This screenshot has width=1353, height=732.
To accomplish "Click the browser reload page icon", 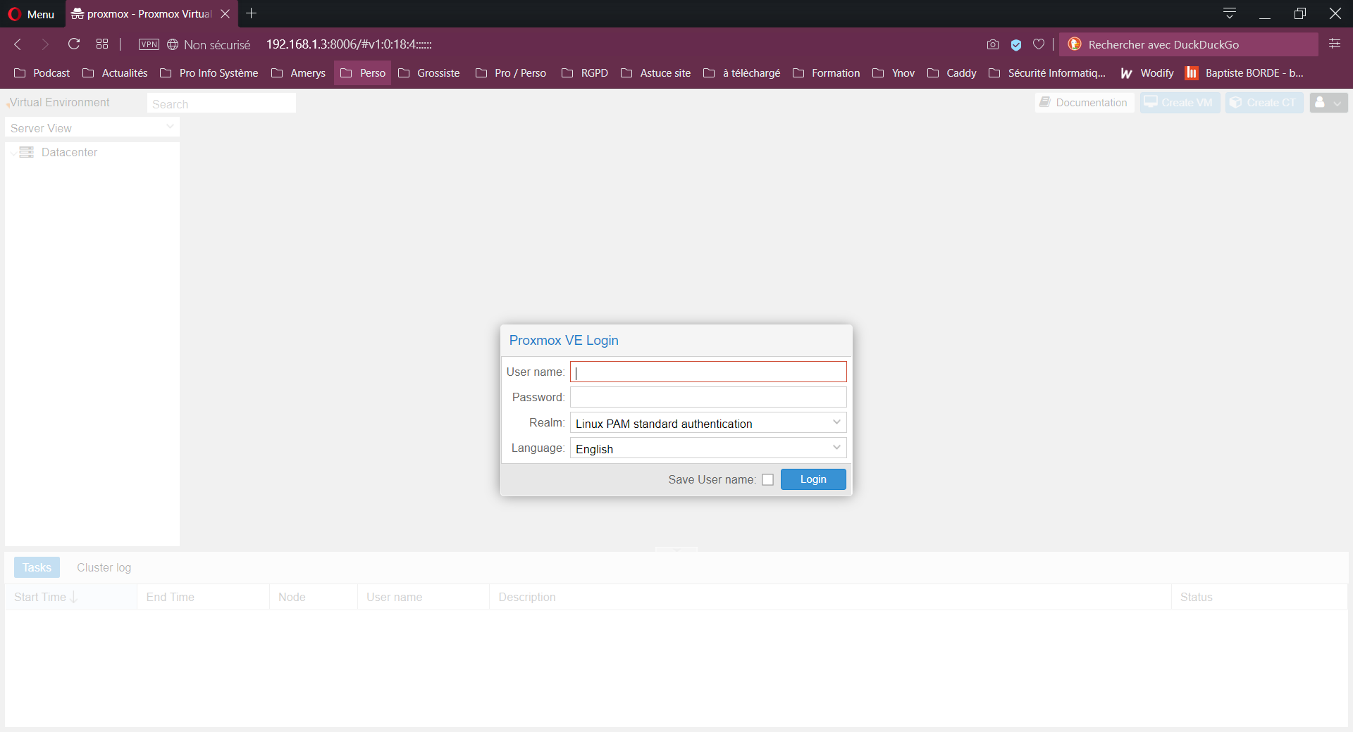I will (x=74, y=44).
